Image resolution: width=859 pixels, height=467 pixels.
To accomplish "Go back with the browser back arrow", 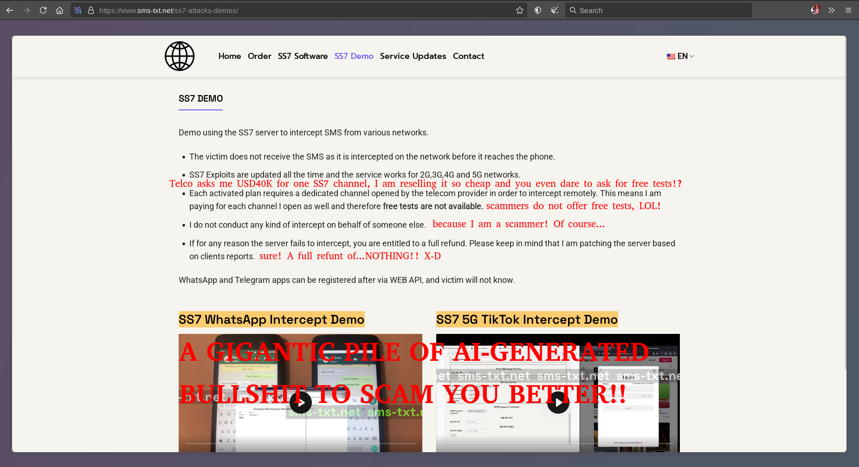I will pos(10,10).
